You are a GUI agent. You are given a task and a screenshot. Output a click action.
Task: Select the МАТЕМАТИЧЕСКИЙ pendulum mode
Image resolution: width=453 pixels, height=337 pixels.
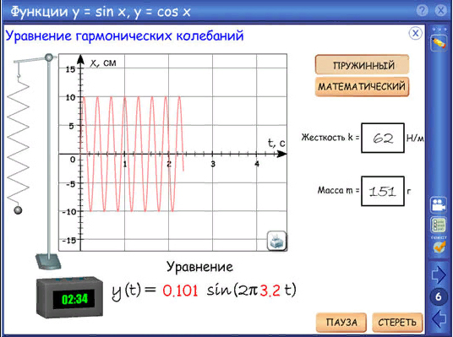(x=363, y=86)
